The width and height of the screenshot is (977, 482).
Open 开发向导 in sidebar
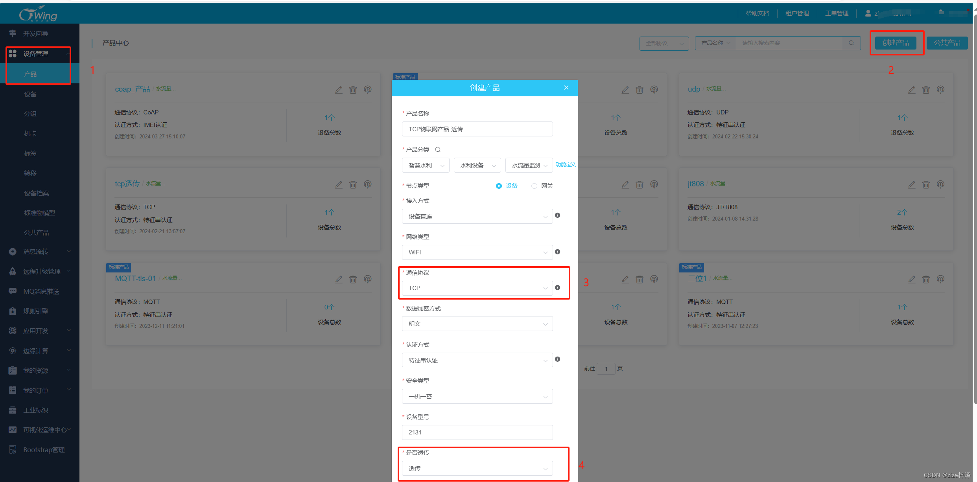[x=39, y=34]
